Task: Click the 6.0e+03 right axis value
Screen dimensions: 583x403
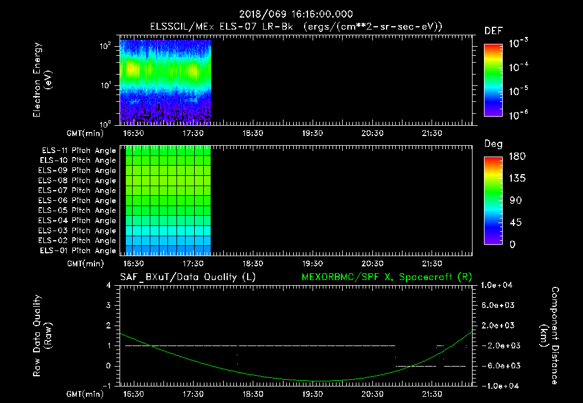Action: tap(498, 306)
